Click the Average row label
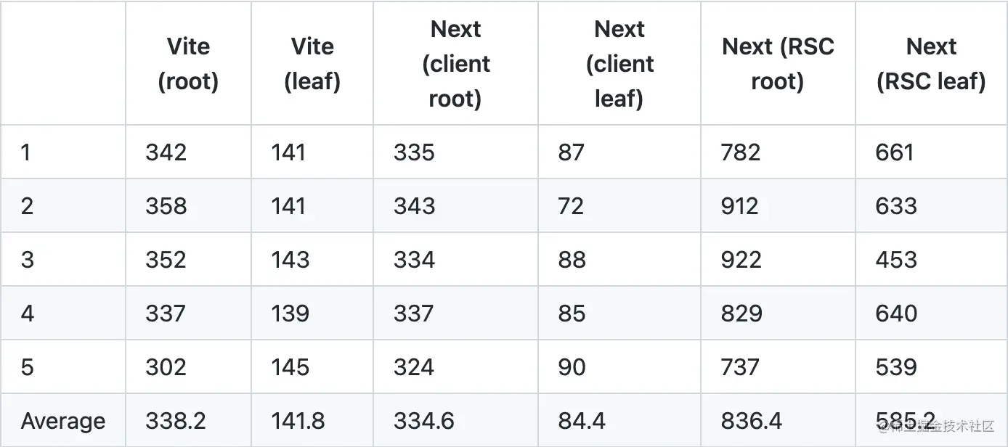 click(63, 421)
